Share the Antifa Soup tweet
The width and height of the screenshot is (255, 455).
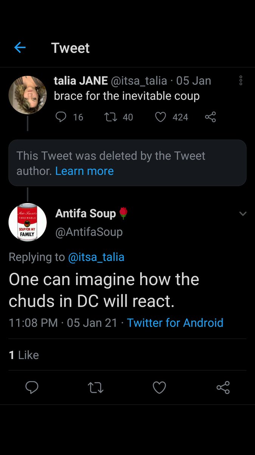pos(223,387)
